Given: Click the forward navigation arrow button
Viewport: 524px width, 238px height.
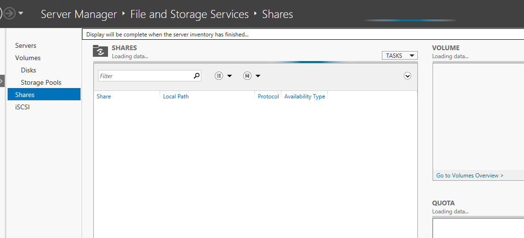Looking at the screenshot, I should tap(9, 14).
